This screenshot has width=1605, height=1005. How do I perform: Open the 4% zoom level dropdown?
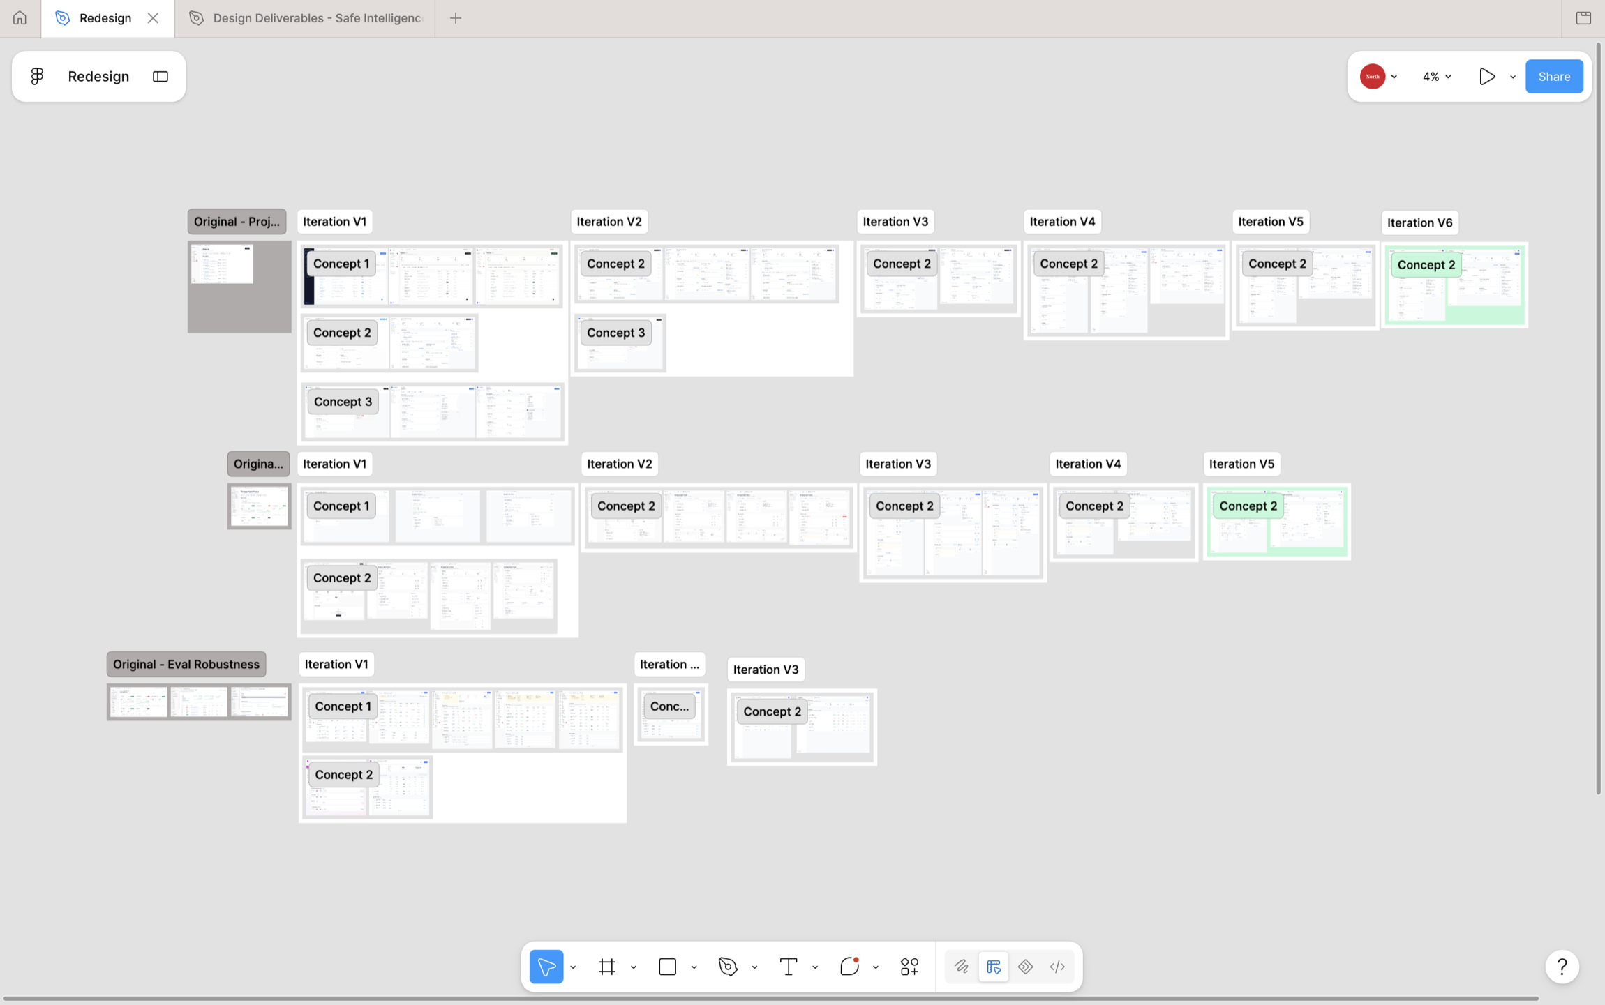[1437, 77]
